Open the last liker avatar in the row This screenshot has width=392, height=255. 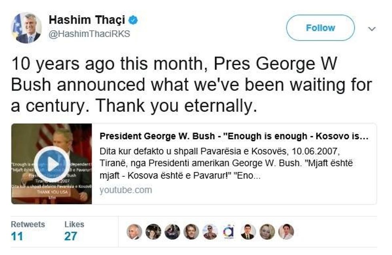click(286, 232)
